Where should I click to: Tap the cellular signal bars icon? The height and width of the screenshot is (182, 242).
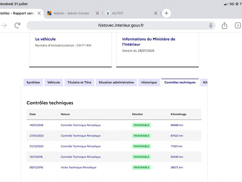tap(226, 4)
